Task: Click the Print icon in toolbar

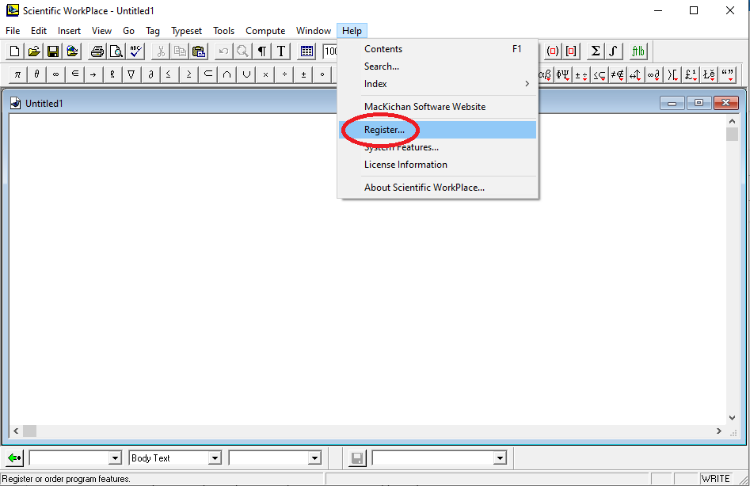Action: (x=97, y=51)
